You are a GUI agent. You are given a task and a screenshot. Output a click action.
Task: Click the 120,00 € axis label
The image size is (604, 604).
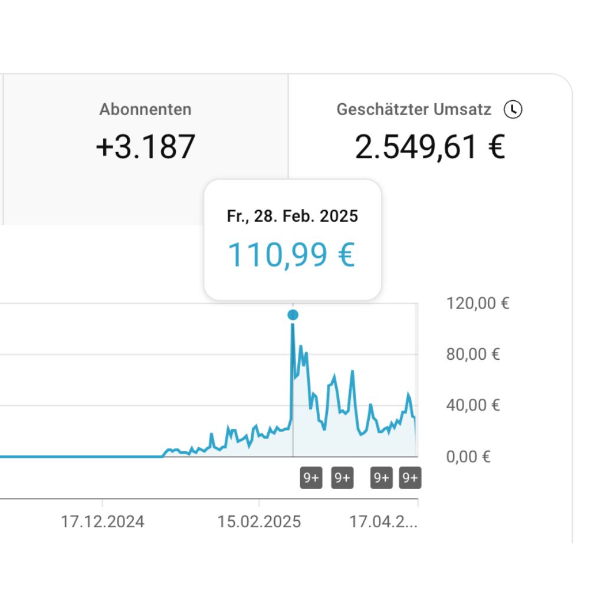point(478,304)
